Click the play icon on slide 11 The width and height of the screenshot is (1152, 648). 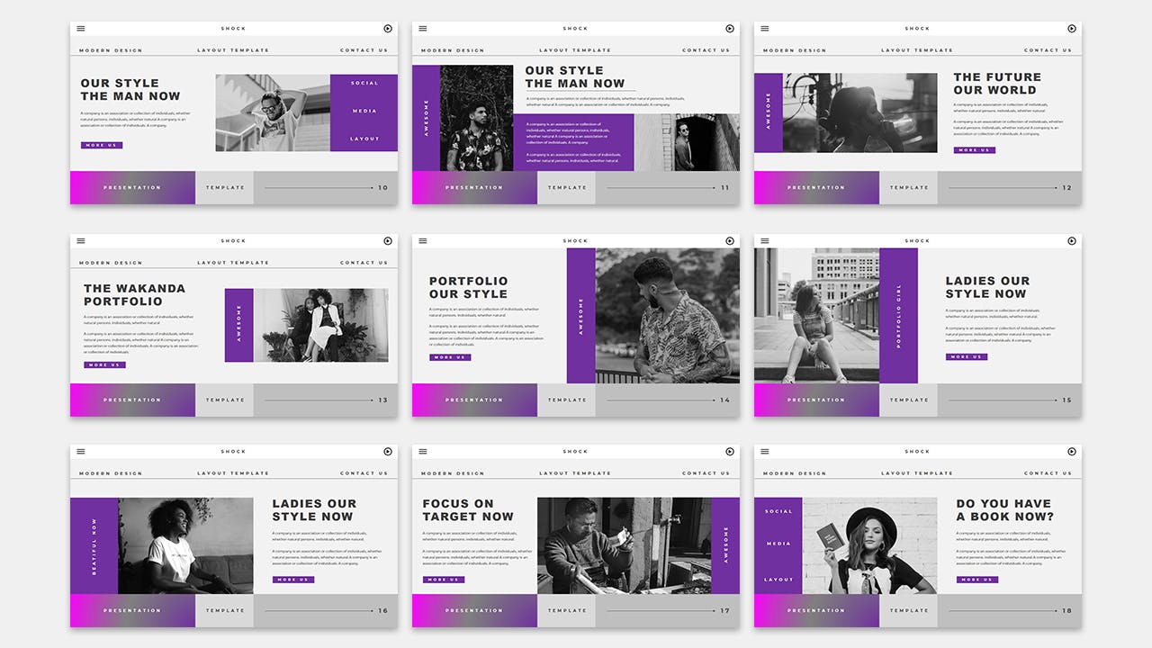[x=730, y=29]
